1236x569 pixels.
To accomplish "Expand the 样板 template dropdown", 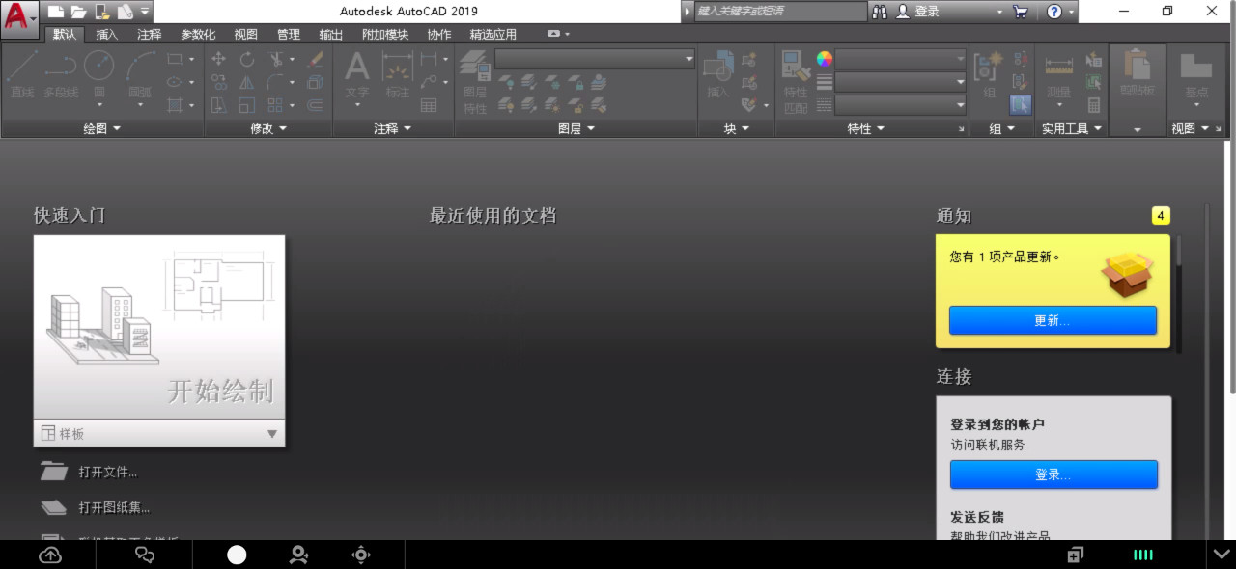I will click(271, 434).
